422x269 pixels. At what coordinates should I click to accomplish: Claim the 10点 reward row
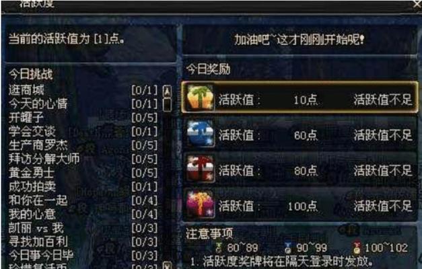[x=300, y=98]
